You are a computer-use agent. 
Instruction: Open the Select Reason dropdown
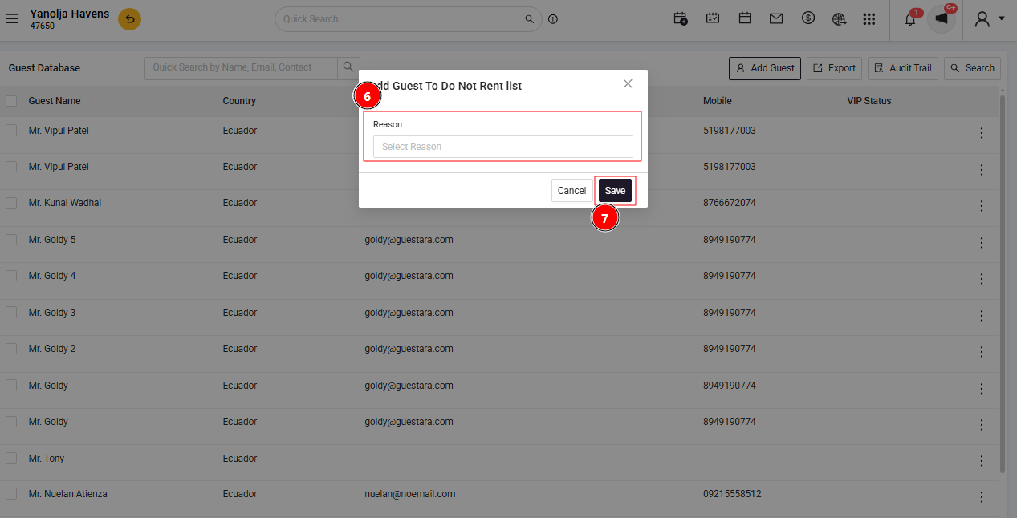[x=503, y=147]
